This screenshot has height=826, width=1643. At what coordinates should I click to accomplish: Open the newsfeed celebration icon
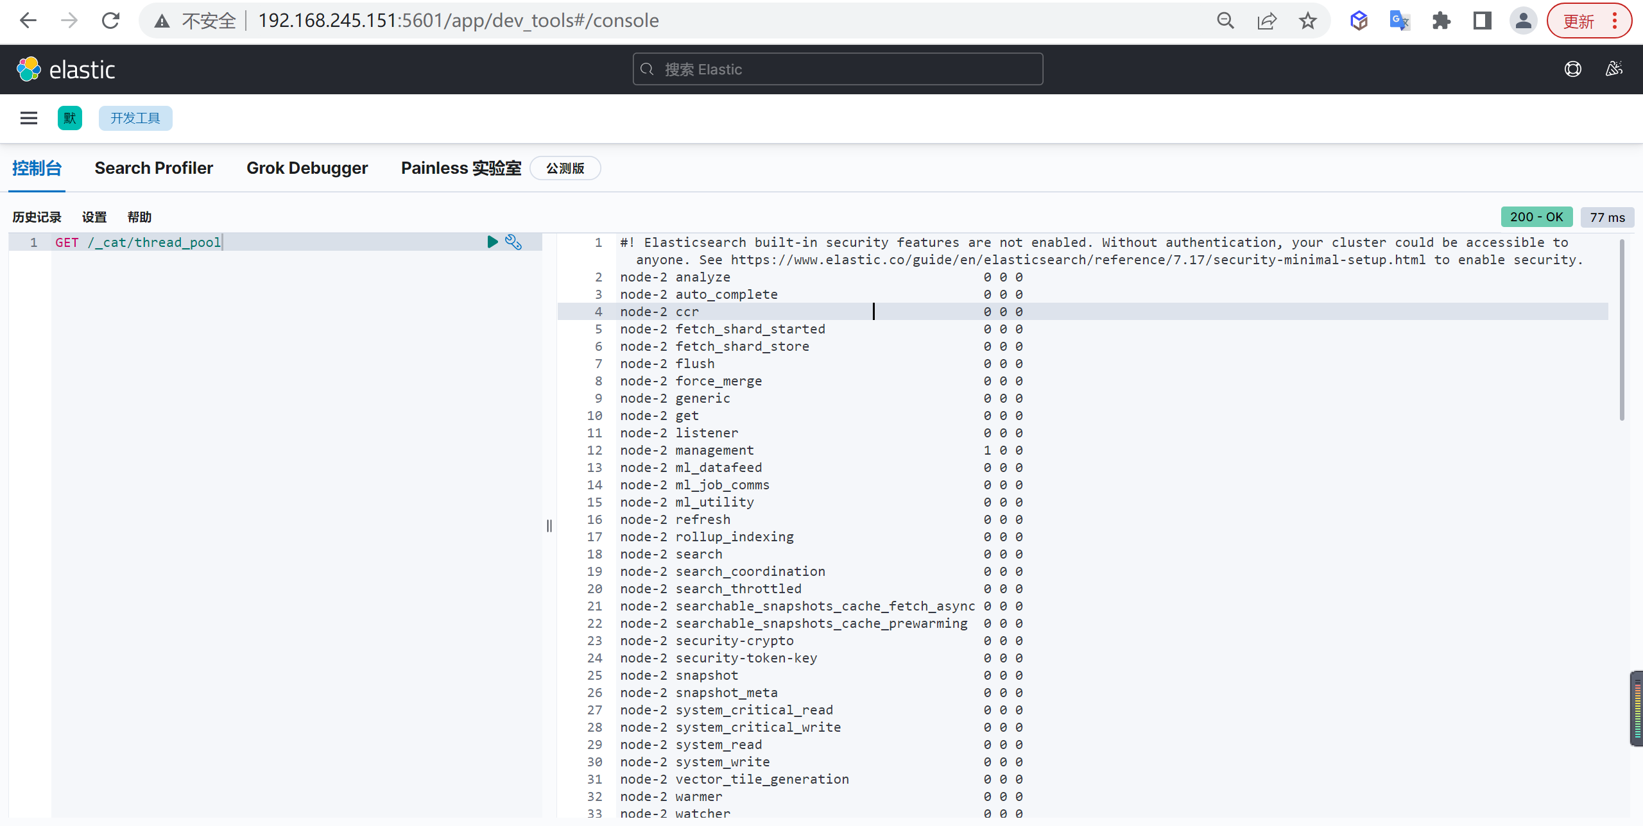(x=1614, y=69)
